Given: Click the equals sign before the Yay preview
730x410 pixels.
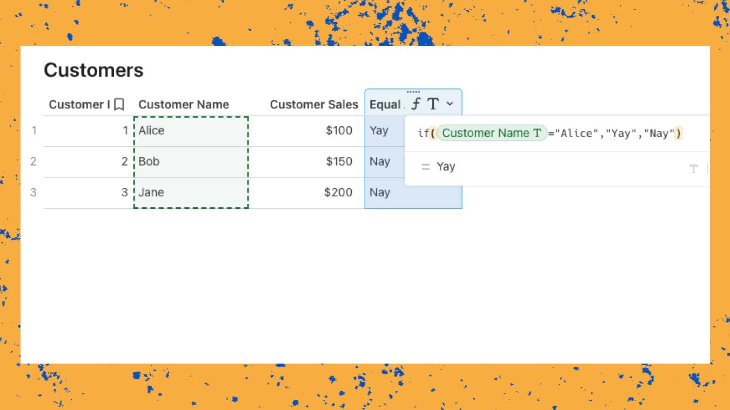Looking at the screenshot, I should pyautogui.click(x=425, y=167).
